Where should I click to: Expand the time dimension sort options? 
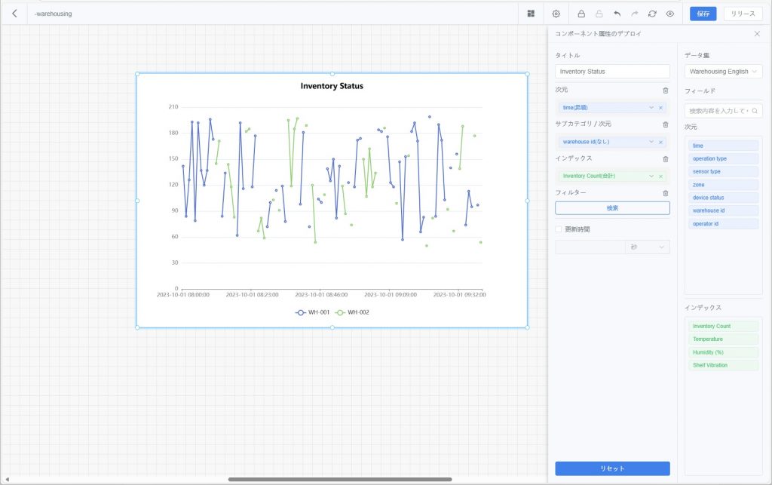(651, 108)
